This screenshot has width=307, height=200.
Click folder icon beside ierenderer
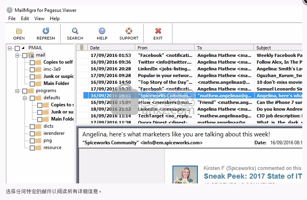38,134
